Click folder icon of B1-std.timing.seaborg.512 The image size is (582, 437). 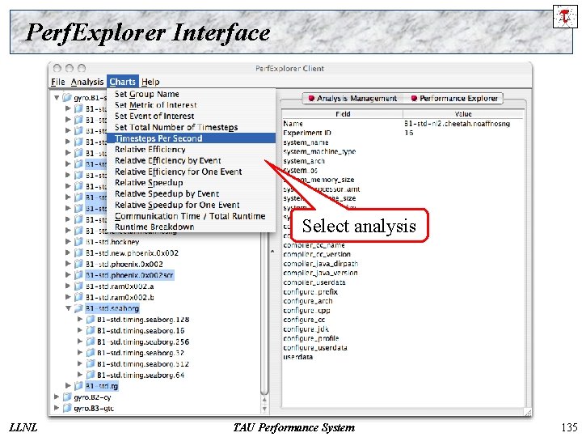click(x=91, y=363)
